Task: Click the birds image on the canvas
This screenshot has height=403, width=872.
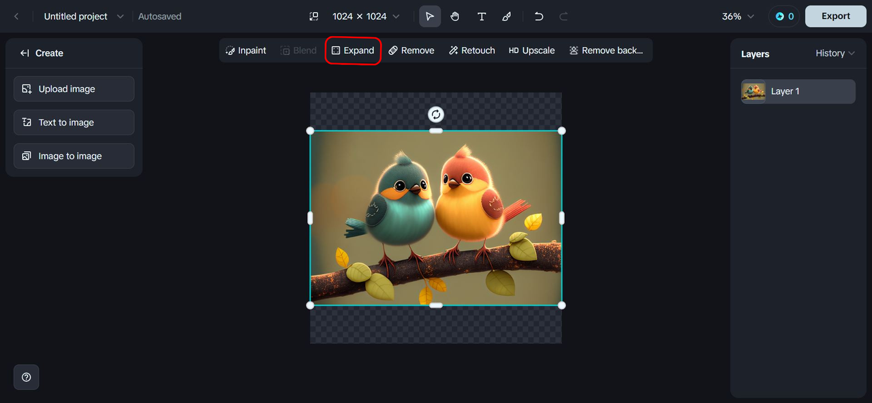Action: (x=436, y=218)
